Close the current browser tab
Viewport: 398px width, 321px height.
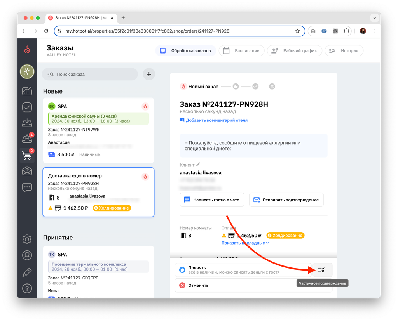pyautogui.click(x=112, y=18)
